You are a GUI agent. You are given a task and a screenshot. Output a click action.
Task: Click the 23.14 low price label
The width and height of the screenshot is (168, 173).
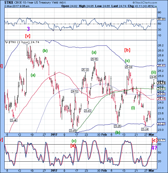point(145,129)
